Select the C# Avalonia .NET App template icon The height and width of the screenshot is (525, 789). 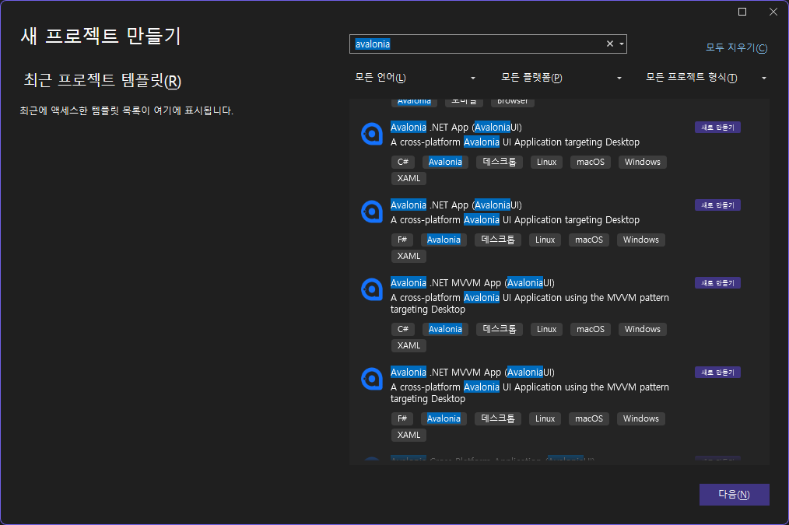tap(372, 134)
